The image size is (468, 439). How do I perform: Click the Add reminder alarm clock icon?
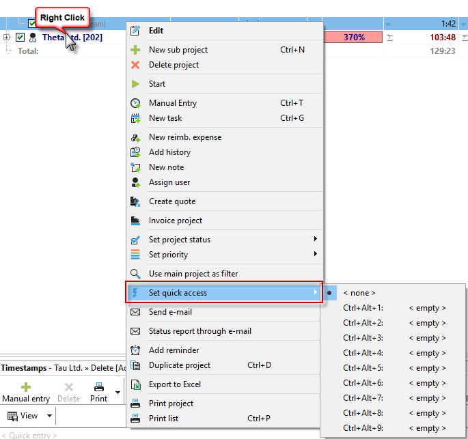pos(135,350)
